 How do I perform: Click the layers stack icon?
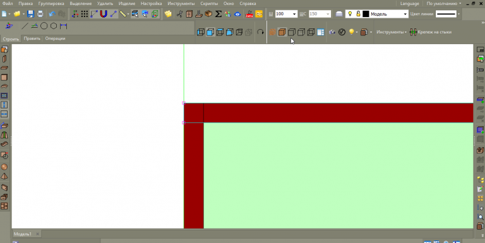[339, 14]
